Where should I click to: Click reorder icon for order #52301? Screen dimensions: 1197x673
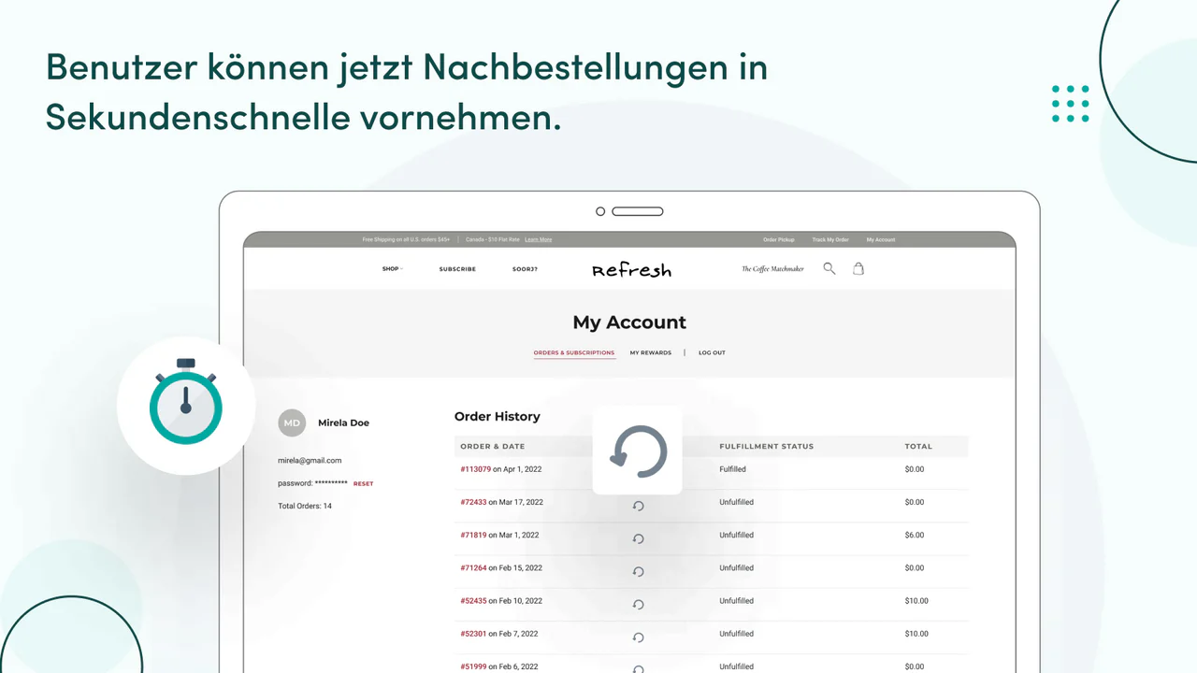(639, 637)
